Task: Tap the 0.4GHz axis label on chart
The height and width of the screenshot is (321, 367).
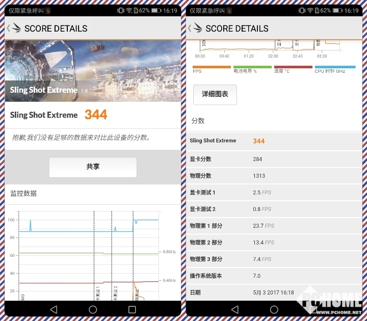Action: [169, 280]
